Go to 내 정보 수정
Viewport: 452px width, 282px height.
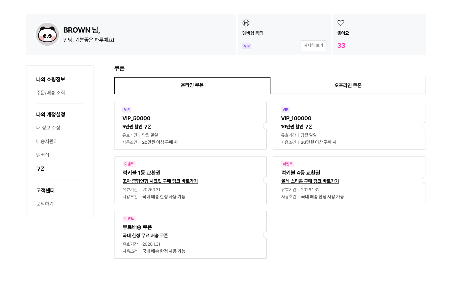(48, 128)
